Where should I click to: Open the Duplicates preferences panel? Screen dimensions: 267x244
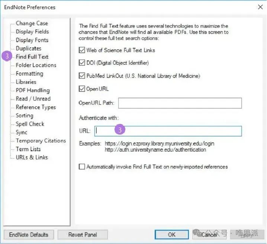[x=29, y=48]
